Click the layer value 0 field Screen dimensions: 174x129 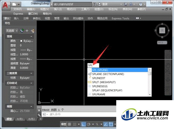coord(26,45)
